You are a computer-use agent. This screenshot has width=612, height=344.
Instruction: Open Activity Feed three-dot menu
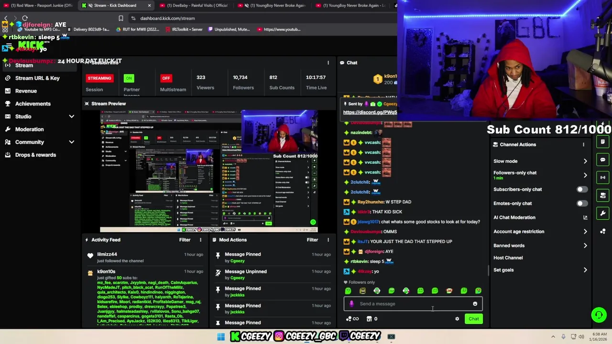(200, 240)
